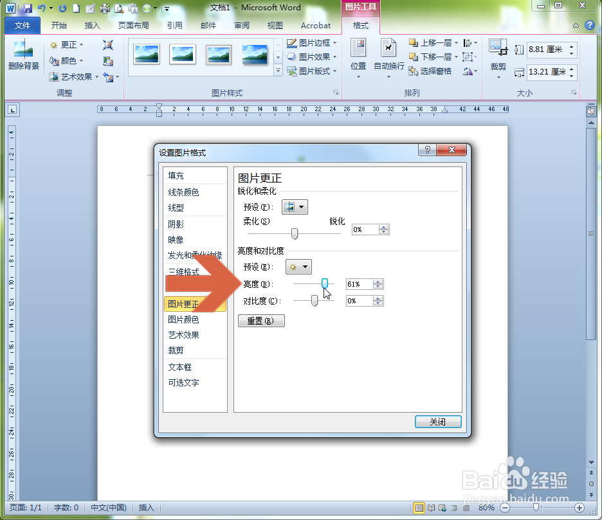Screen dimensions: 602x520
Task: Click the dialog help question mark button
Action: (427, 150)
